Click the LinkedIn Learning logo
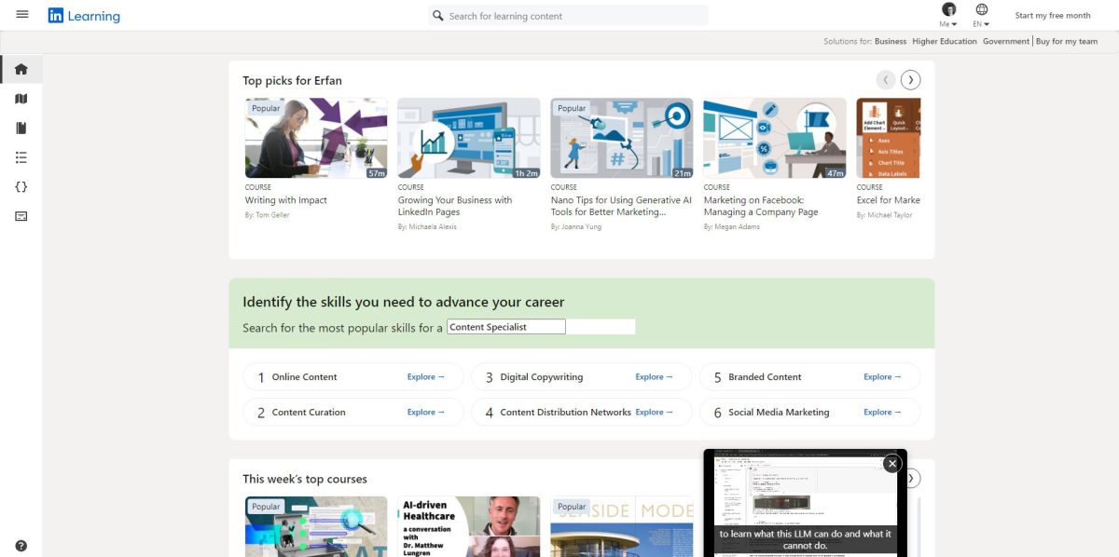 [x=84, y=16]
